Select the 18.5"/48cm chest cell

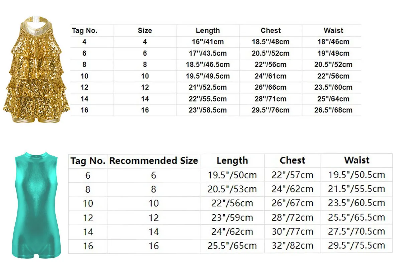(270, 42)
